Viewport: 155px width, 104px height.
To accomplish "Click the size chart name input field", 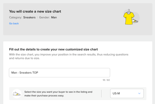I will 59,73.
